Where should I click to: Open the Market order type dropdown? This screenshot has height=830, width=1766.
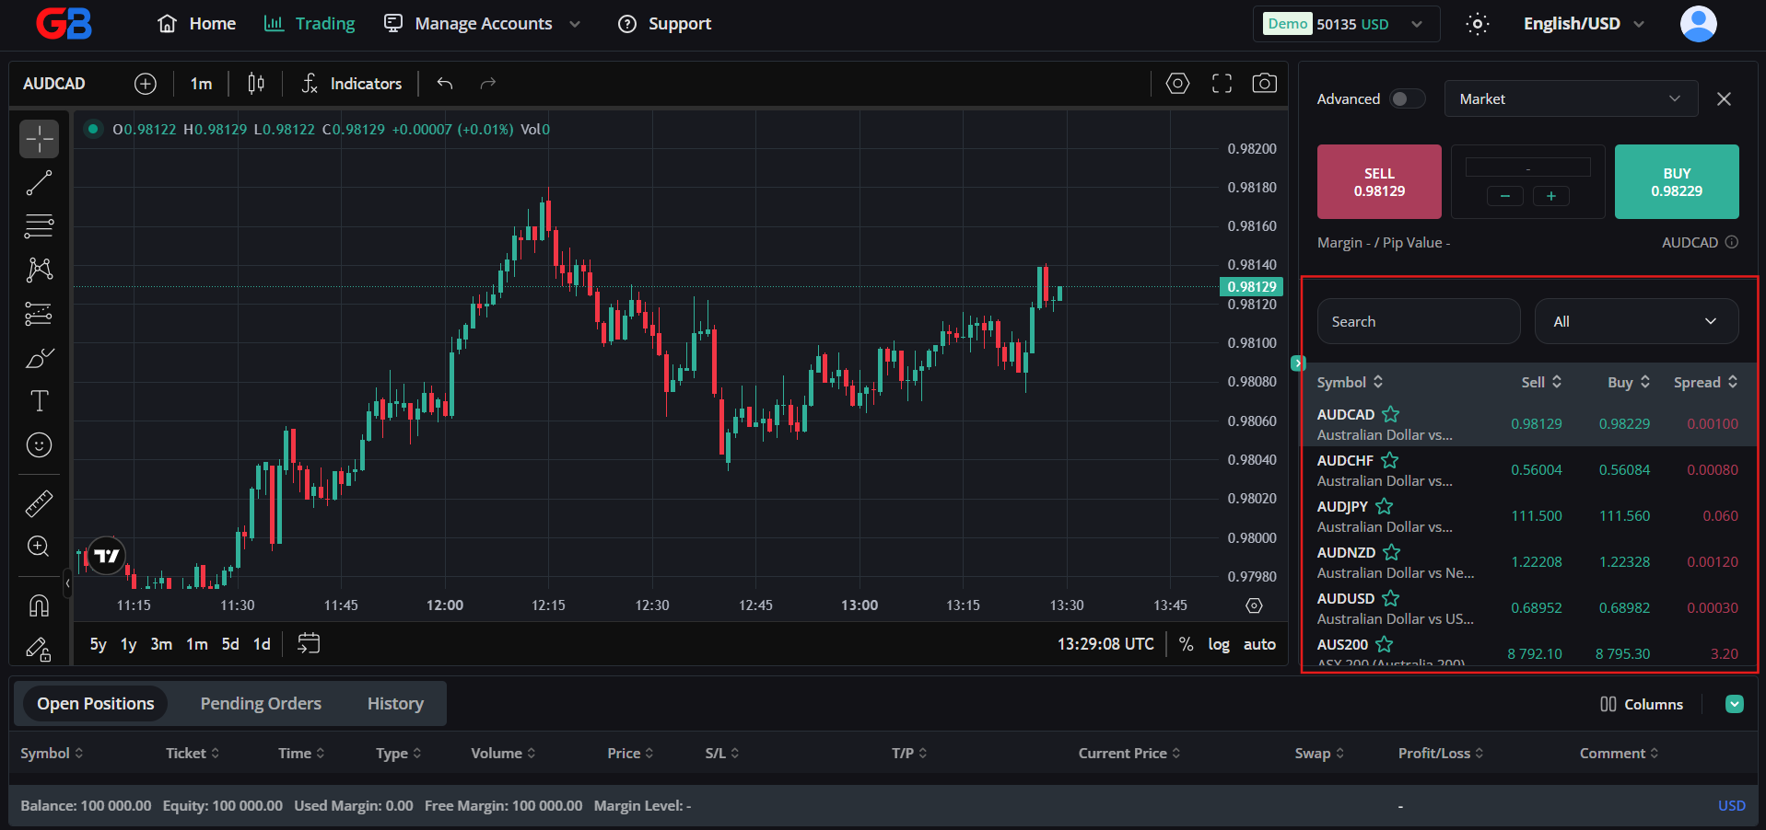1571,98
